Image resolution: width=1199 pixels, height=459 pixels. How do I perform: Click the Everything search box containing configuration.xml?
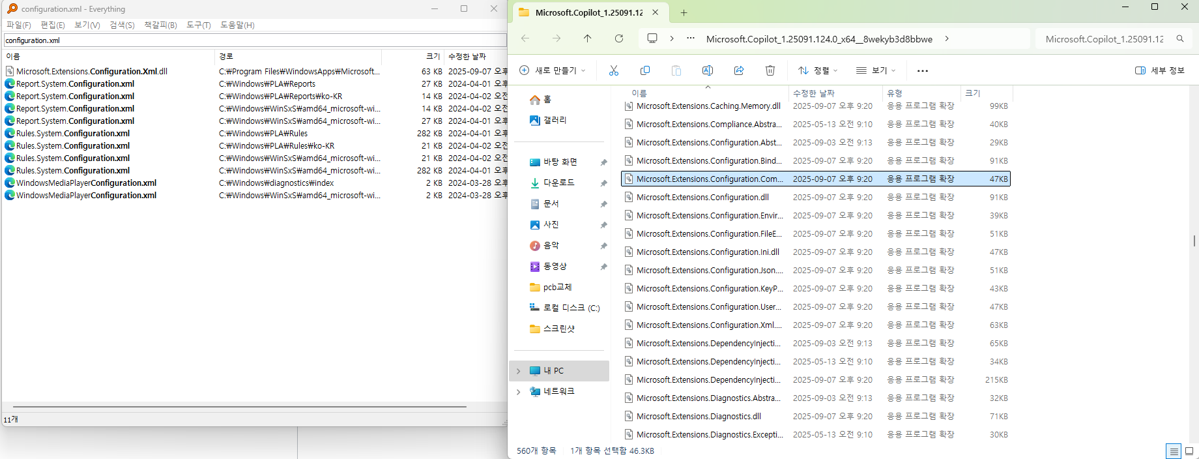pyautogui.click(x=255, y=40)
